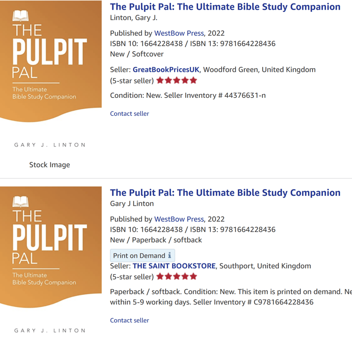Click the "Stock Image" caption
Viewport: 352px width, 343px height.
[49, 165]
